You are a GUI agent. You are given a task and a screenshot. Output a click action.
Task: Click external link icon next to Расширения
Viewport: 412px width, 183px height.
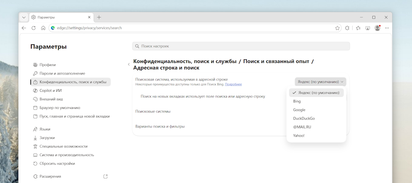pyautogui.click(x=105, y=176)
